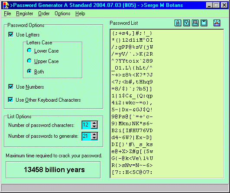230x193 pixels.
Task: Select the Both letters case option
Action: 29,71
